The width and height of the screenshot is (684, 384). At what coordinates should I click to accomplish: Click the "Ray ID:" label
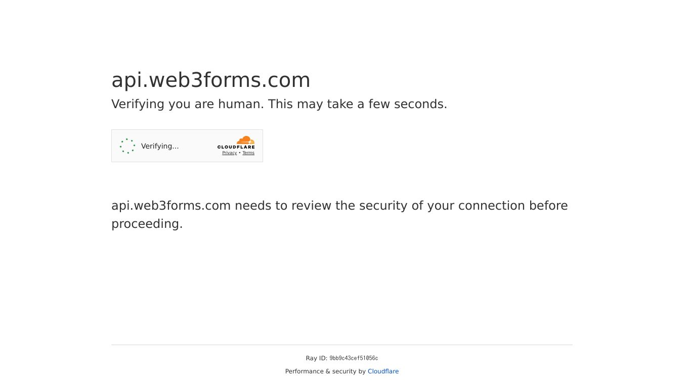click(316, 358)
